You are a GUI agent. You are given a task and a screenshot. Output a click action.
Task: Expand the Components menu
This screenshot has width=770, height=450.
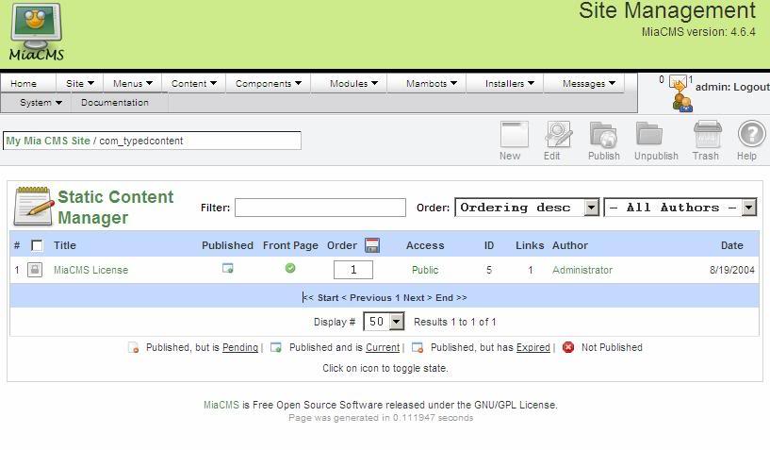pos(268,84)
